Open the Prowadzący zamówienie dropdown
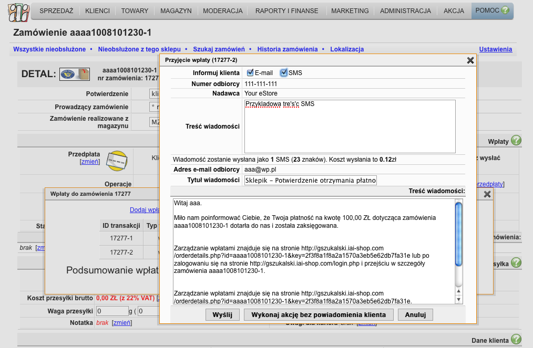The width and height of the screenshot is (533, 348). (155, 107)
